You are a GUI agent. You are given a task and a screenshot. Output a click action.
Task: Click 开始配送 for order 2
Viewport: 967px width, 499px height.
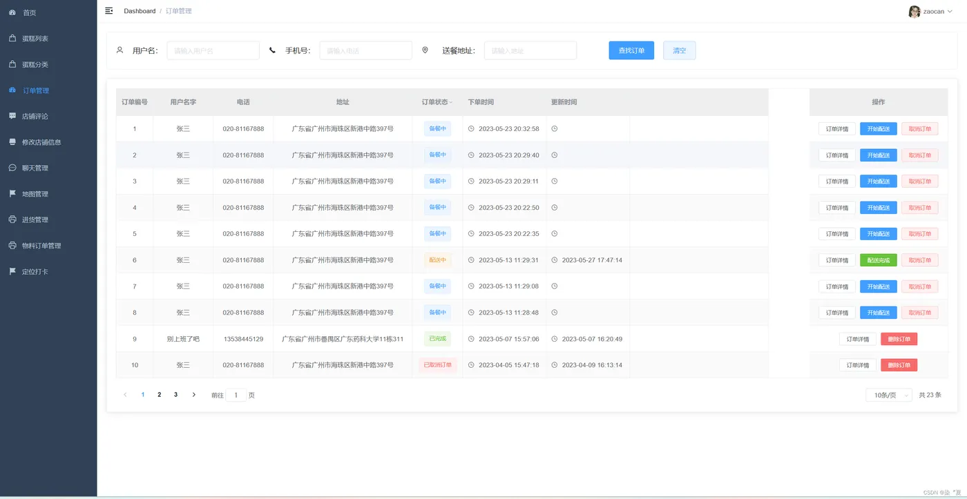(879, 155)
